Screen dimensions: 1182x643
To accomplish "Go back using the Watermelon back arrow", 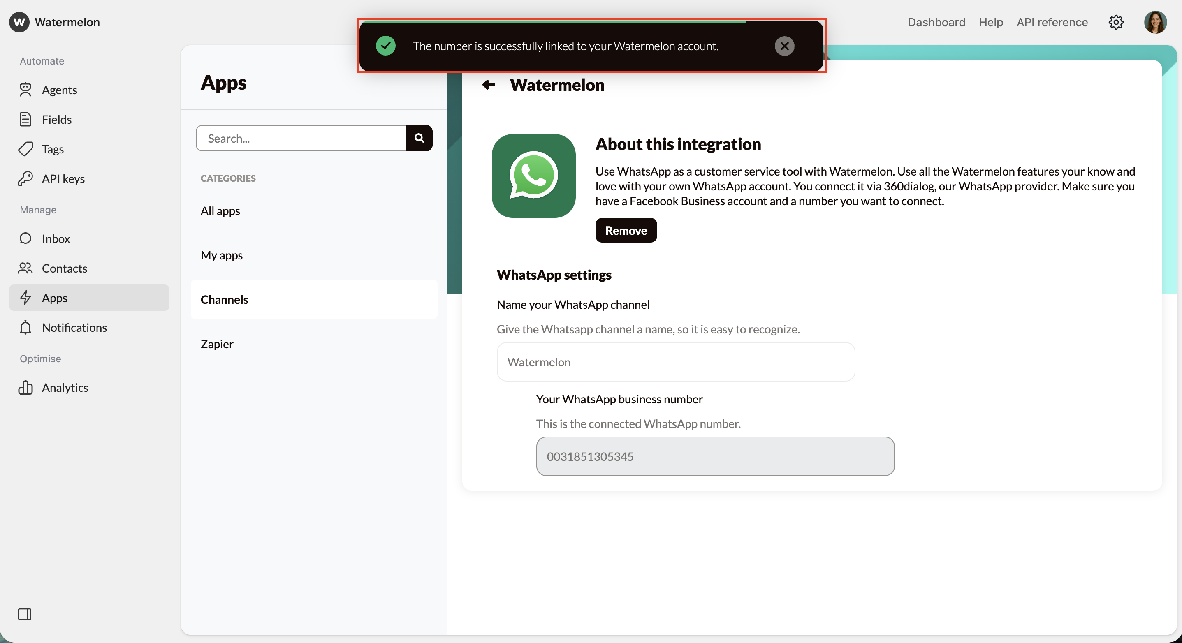I will pos(488,85).
